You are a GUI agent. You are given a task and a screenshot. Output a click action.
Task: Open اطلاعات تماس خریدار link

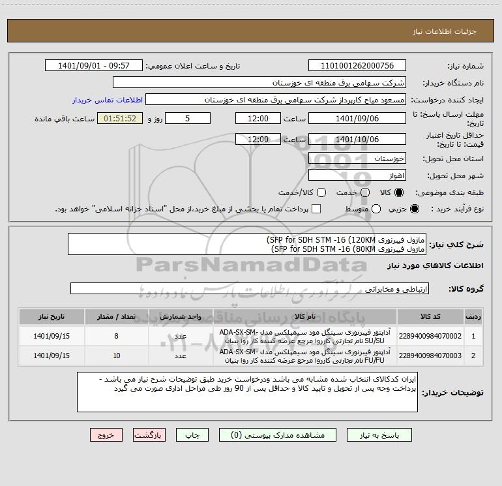[x=108, y=100]
